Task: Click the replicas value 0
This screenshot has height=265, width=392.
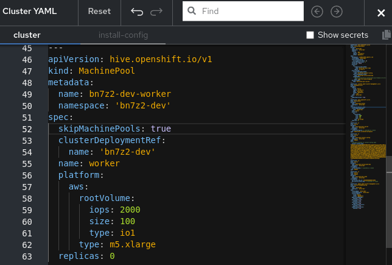Action: point(112,256)
